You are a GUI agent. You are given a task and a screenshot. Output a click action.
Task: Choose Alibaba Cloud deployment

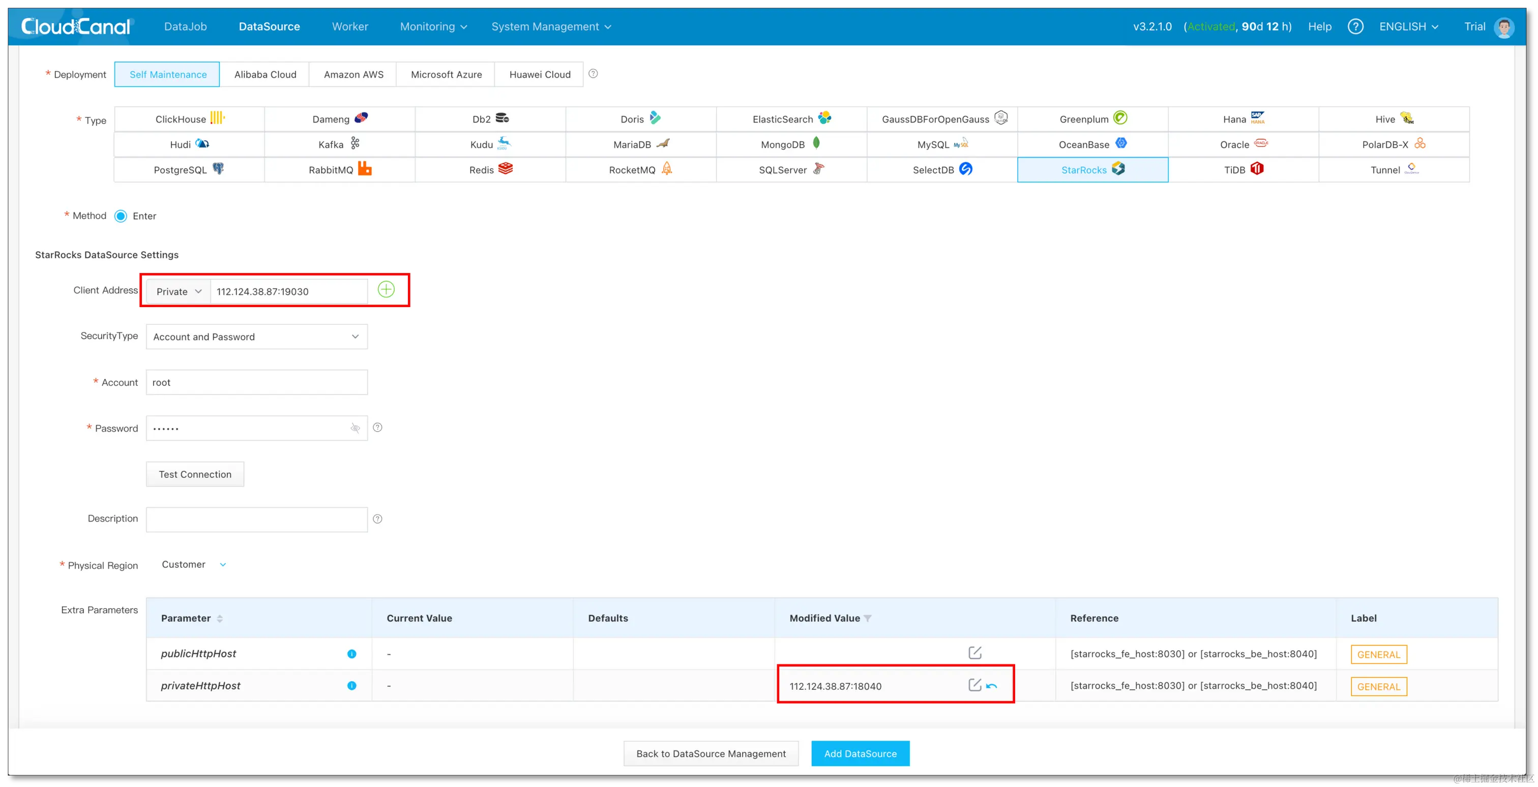[265, 74]
